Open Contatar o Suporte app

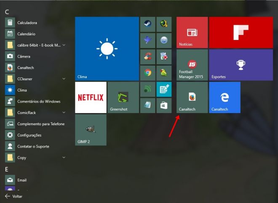tap(35, 146)
